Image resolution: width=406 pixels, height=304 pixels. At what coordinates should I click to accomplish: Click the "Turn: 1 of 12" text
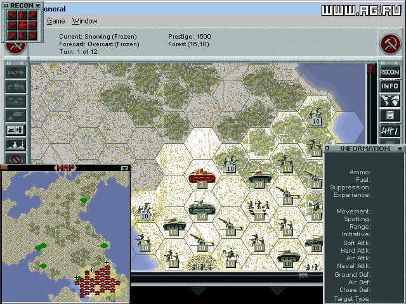[79, 52]
